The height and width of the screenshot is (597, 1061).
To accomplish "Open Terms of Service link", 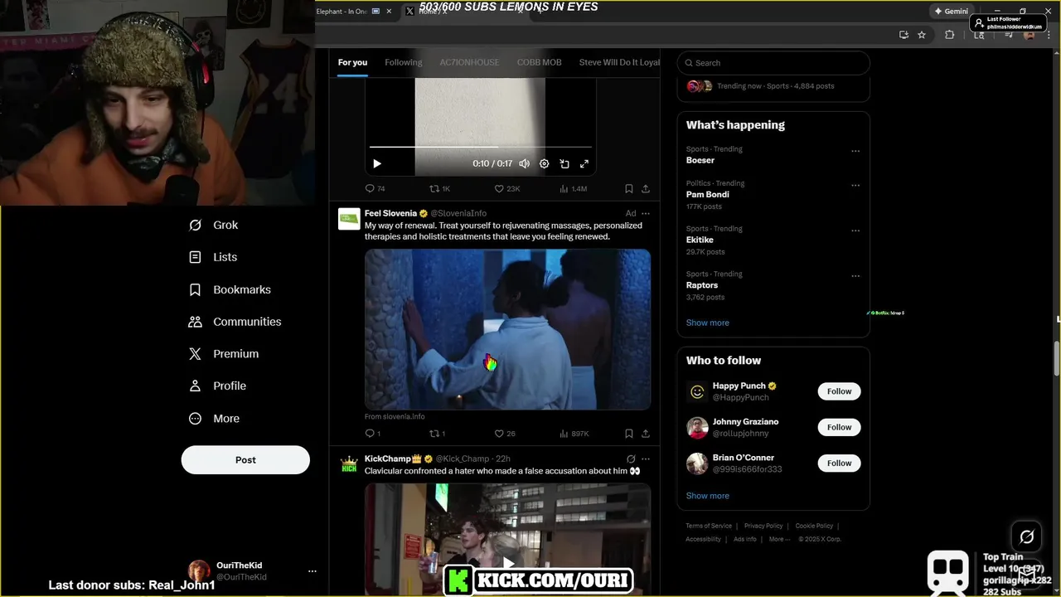I will [x=709, y=526].
